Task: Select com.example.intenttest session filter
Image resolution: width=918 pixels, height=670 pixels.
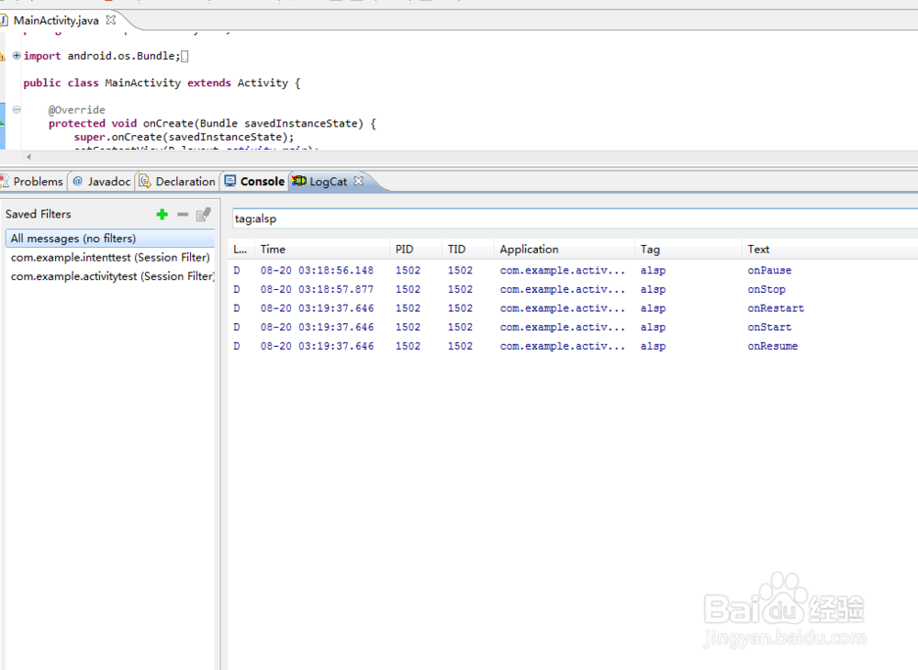Action: coord(110,258)
